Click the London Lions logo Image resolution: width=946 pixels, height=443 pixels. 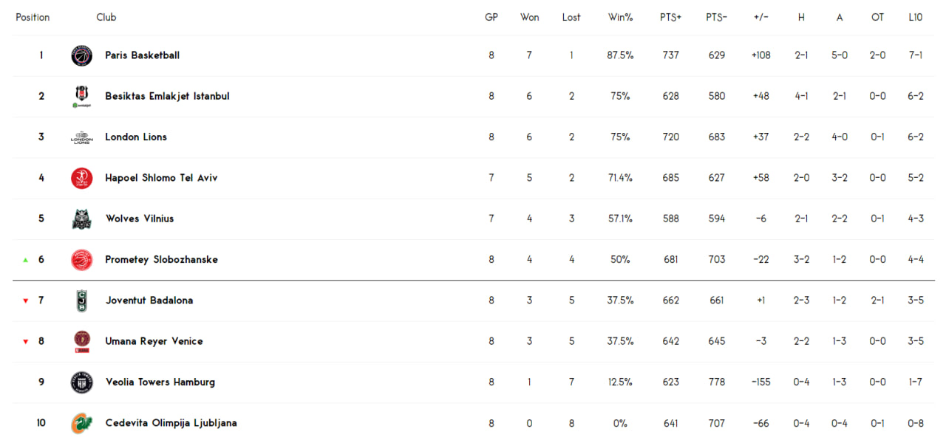(x=82, y=137)
